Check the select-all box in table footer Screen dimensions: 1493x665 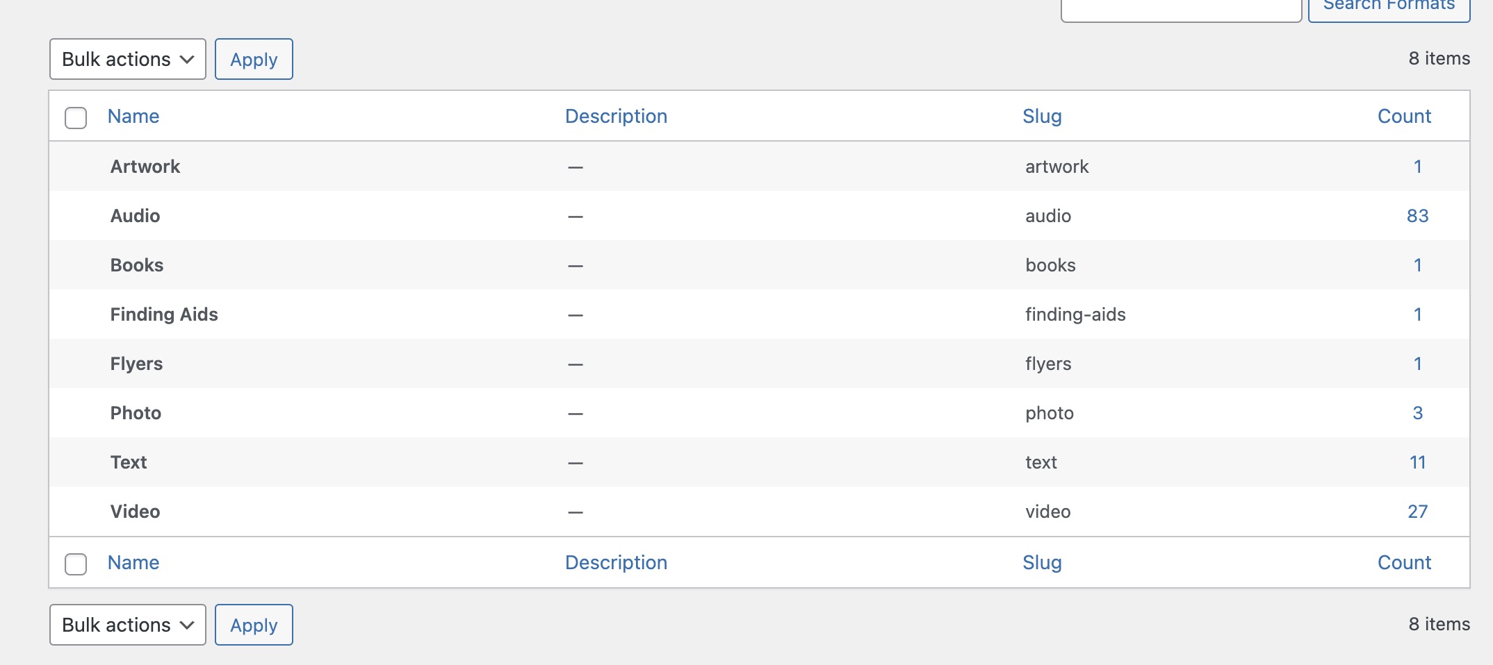tap(76, 564)
